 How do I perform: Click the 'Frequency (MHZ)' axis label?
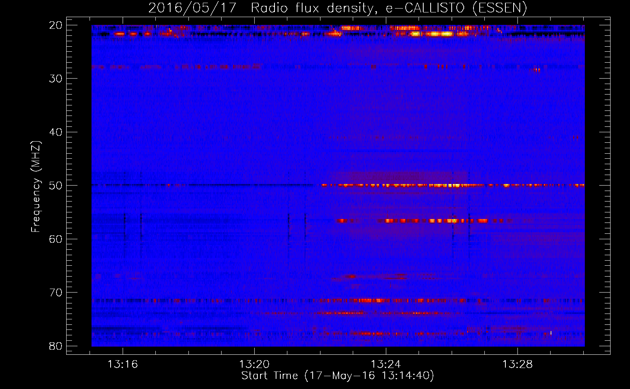point(36,187)
